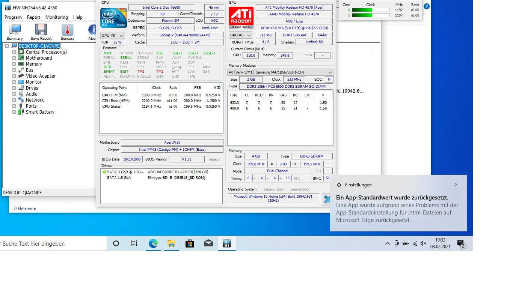Open Task View on the taskbar
The height and width of the screenshot is (288, 513).
coord(134,243)
